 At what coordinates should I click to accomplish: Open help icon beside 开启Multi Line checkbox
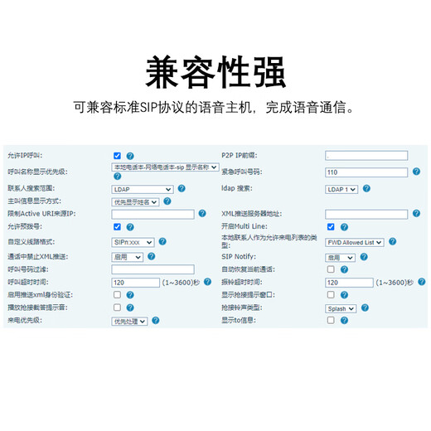point(344,227)
